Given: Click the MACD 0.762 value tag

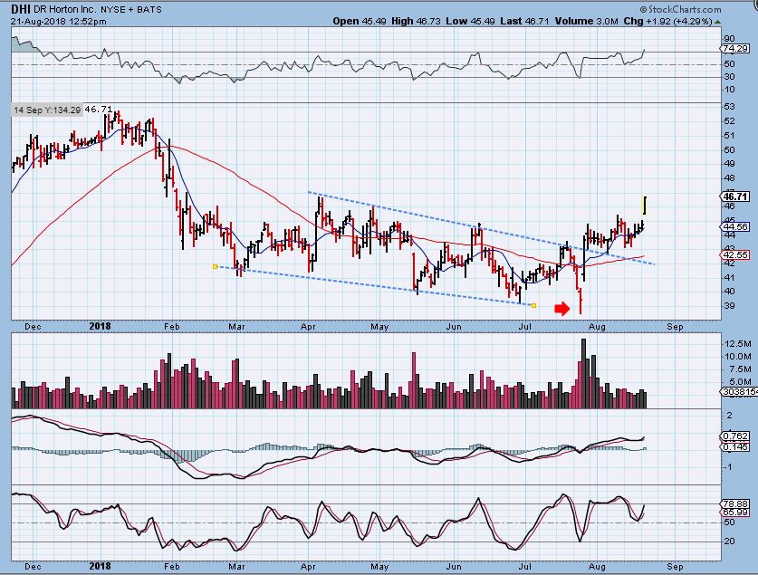Looking at the screenshot, I should pyautogui.click(x=735, y=436).
